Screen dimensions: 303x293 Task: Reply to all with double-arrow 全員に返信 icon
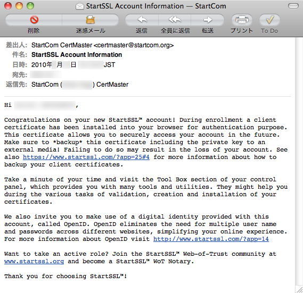pyautogui.click(x=175, y=20)
